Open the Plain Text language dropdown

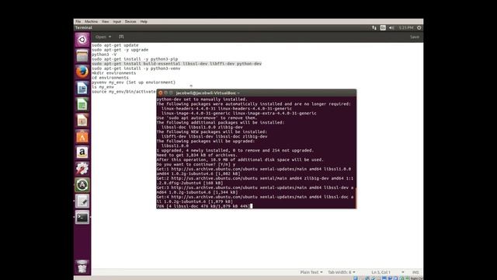pos(311,272)
